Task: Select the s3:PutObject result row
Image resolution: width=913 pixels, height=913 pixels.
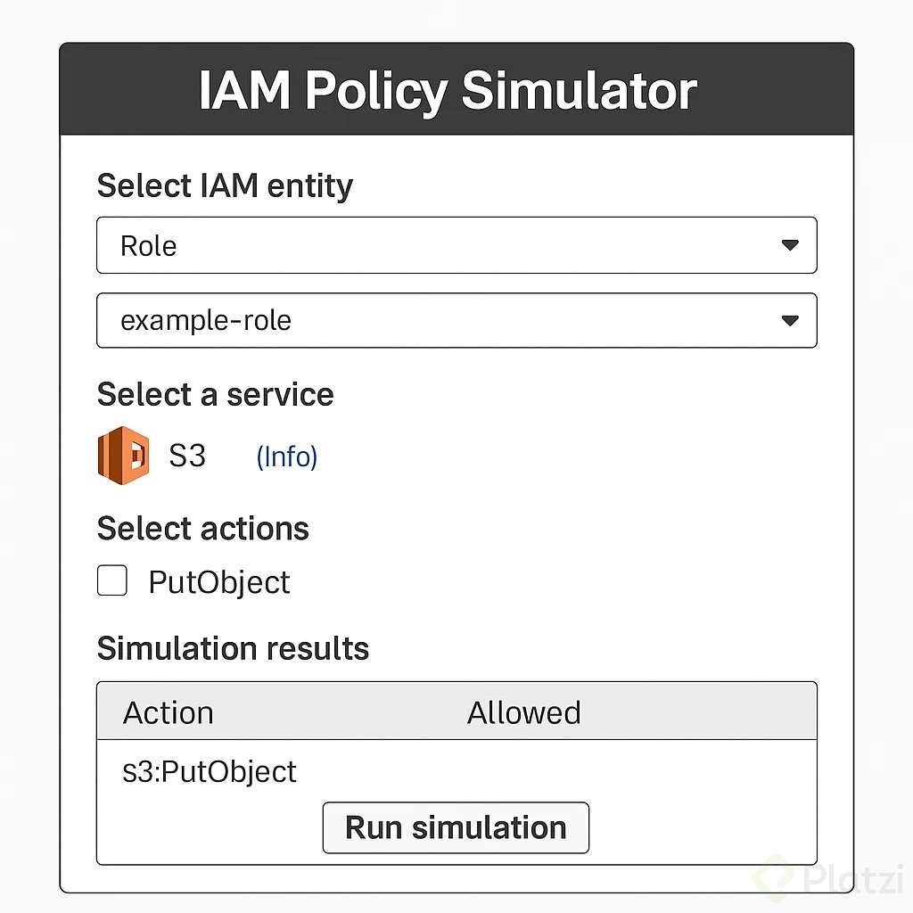Action: 456,771
